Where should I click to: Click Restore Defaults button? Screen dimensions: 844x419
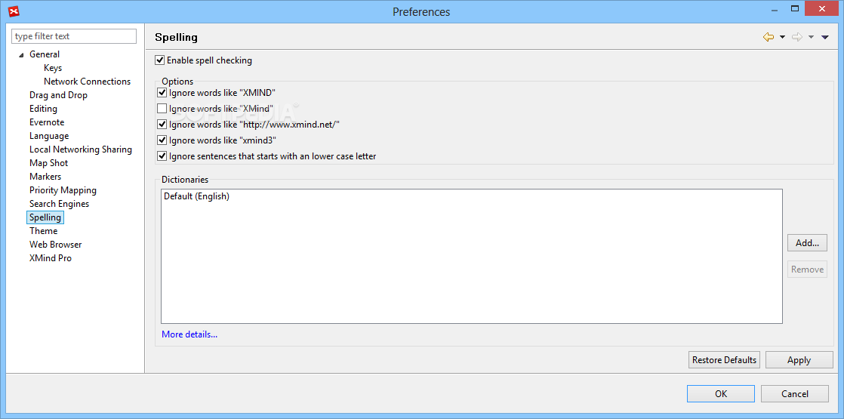[724, 360]
